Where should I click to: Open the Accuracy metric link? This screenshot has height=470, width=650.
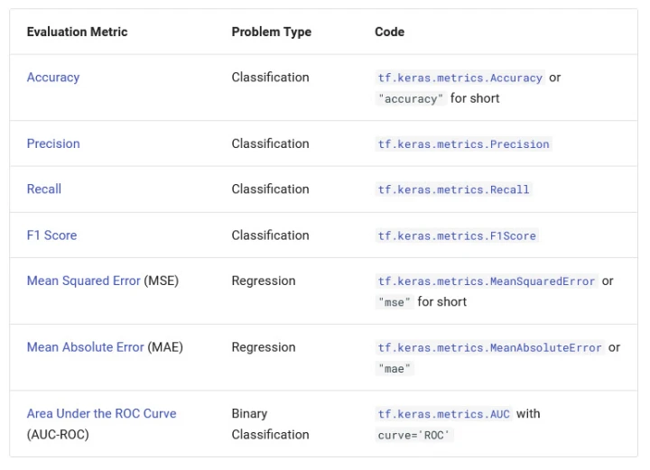[53, 78]
